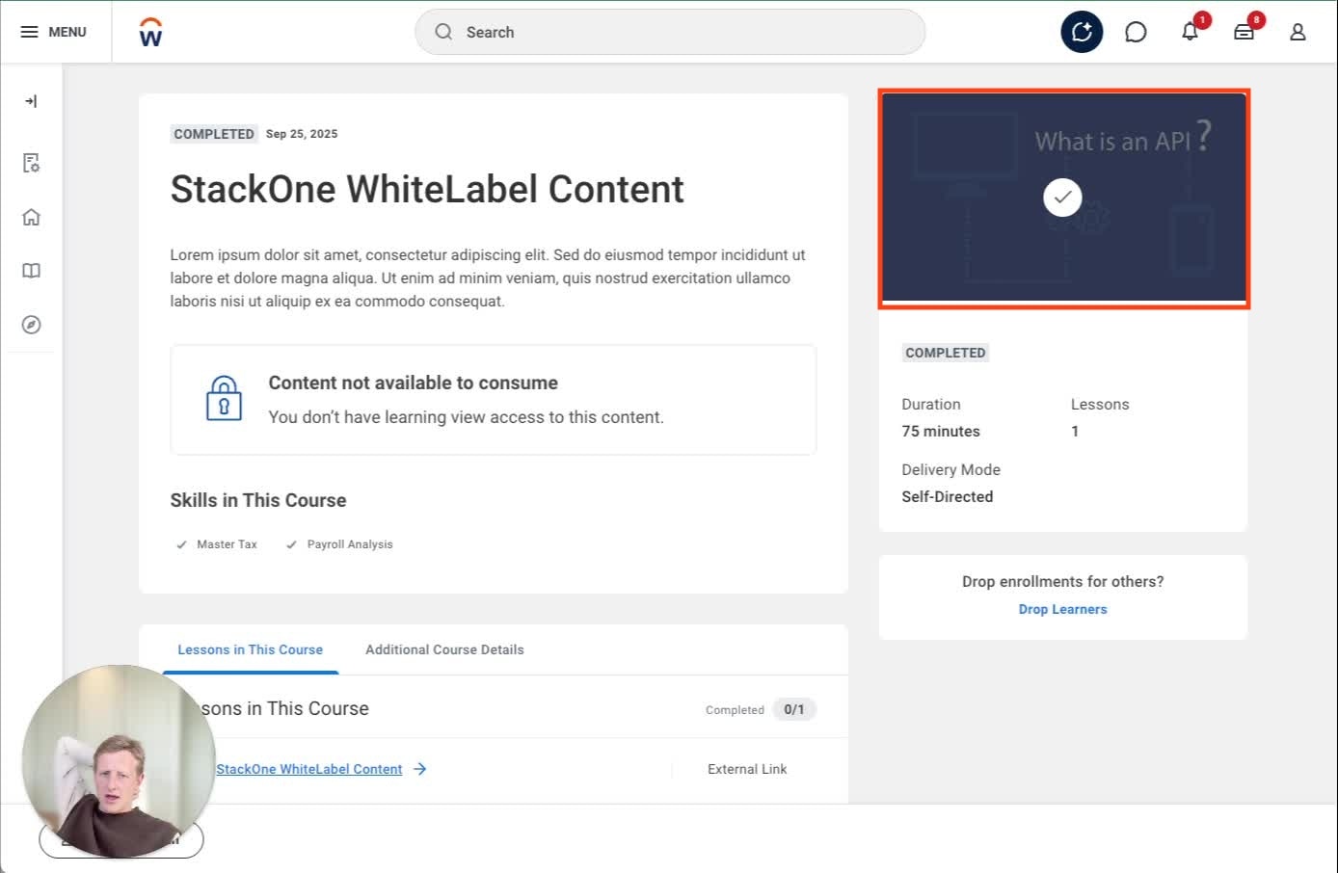Switch to the Additional Course Details tab
The height and width of the screenshot is (873, 1338).
click(444, 649)
